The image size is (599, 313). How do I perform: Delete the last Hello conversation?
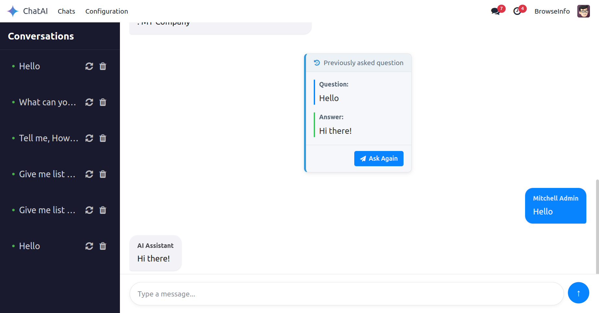click(x=103, y=246)
